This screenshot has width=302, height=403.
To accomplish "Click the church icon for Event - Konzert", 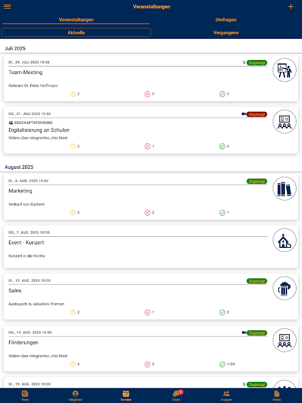I will pos(284,240).
